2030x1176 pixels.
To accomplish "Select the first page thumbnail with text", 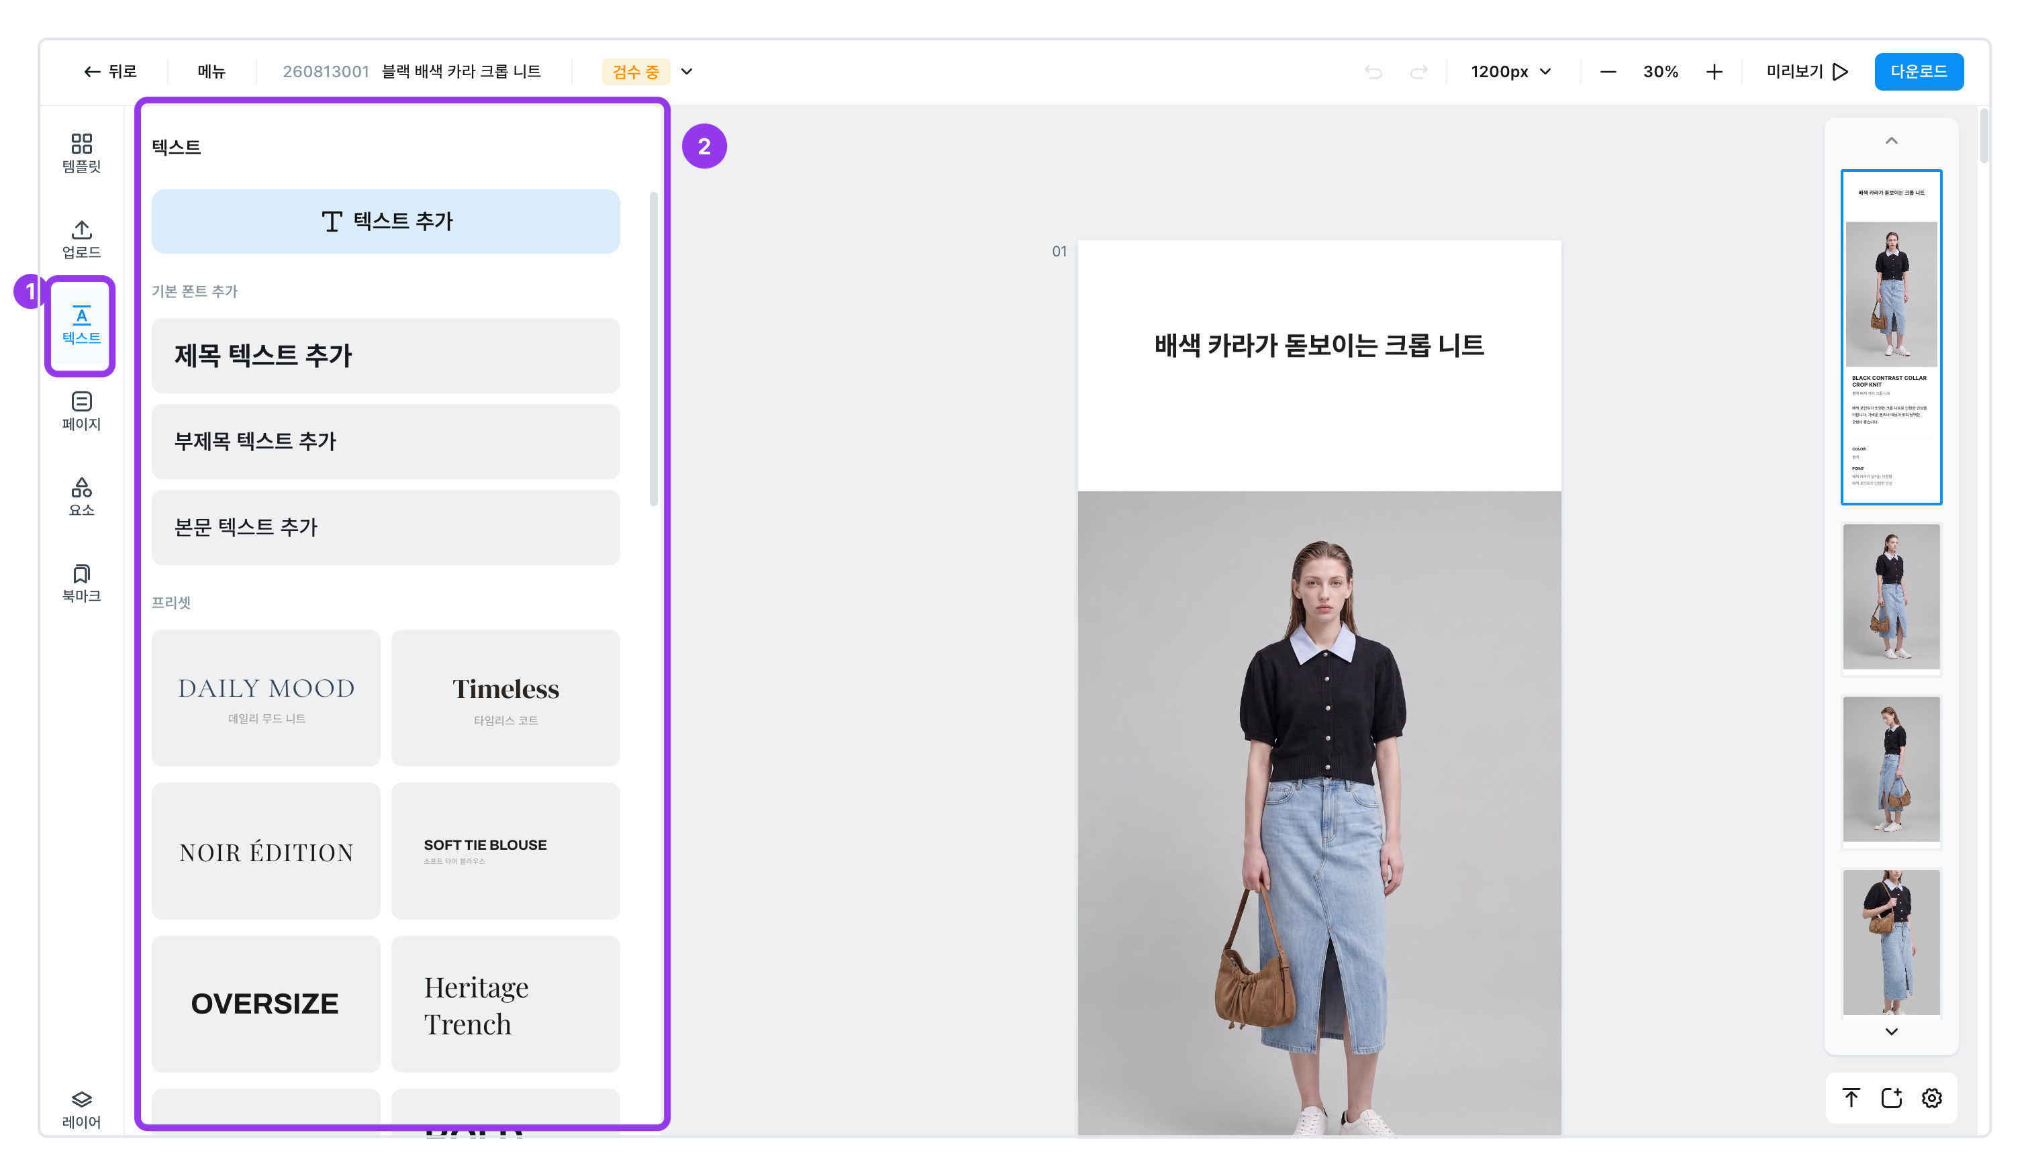I will (1892, 337).
